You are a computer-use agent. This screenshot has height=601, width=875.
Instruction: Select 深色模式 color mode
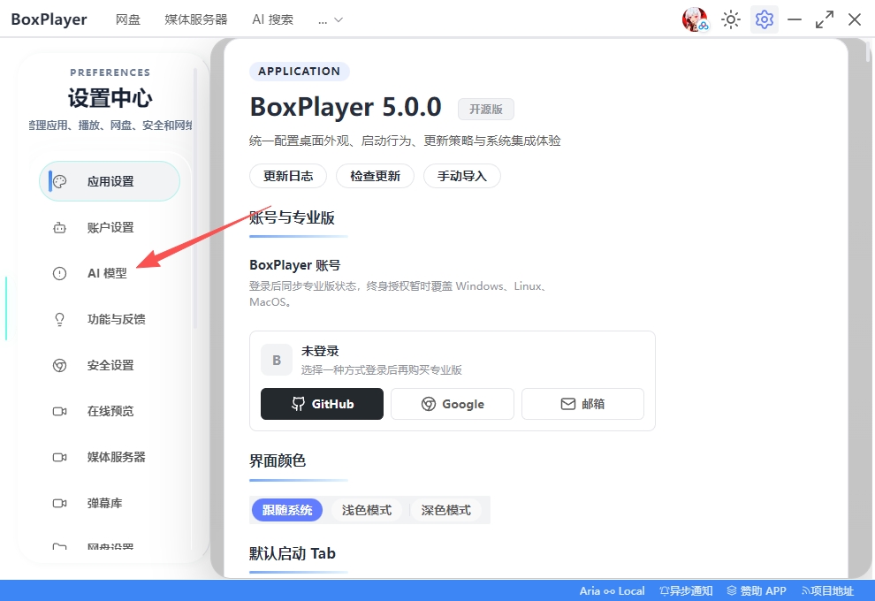(445, 510)
